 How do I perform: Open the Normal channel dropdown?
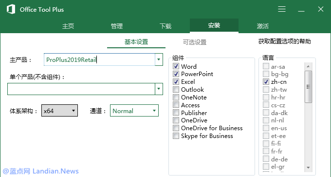(134, 111)
